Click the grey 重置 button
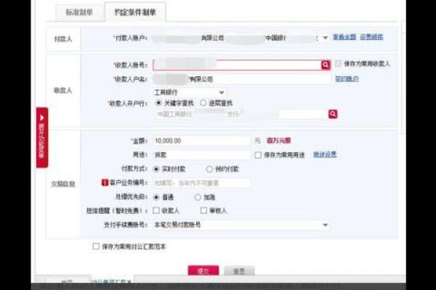Viewport: 436px width, 290px height. click(239, 271)
